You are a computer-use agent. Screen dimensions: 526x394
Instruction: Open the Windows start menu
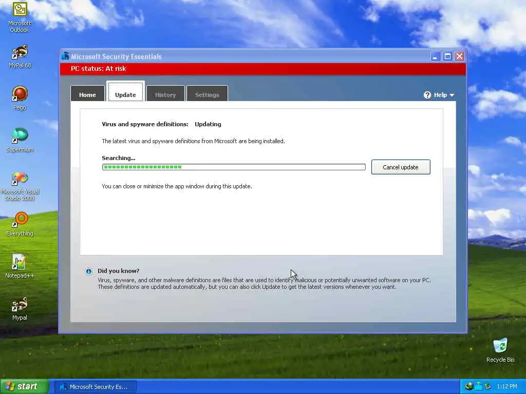click(x=25, y=387)
